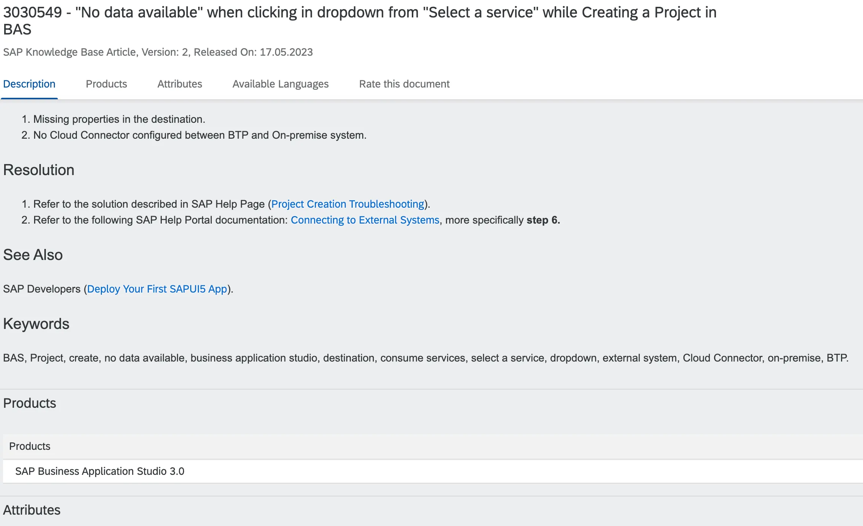Image resolution: width=863 pixels, height=526 pixels.
Task: Select SAP Business Application Studio 3.0 row
Action: pyautogui.click(x=100, y=471)
